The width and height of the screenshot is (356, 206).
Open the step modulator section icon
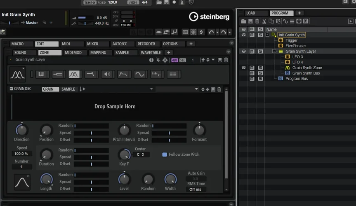point(156,74)
